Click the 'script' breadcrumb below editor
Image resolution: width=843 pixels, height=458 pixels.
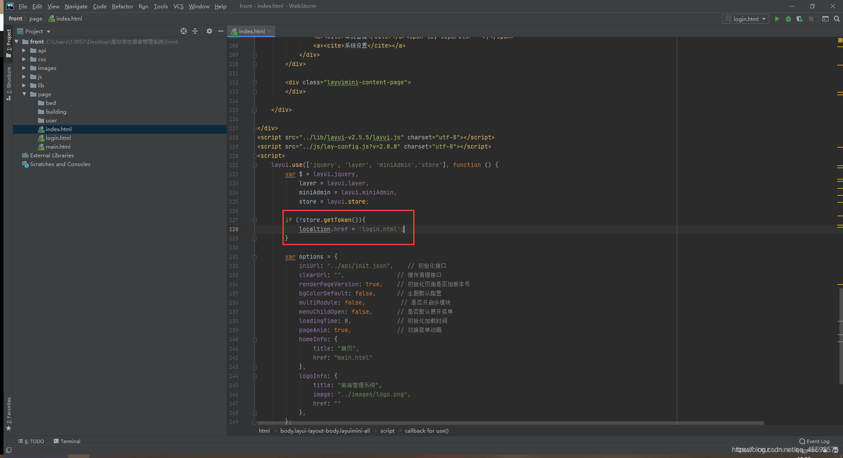387,431
